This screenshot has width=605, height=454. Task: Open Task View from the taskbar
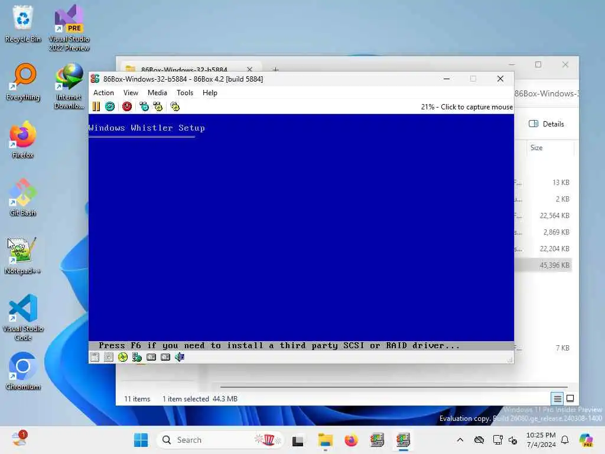pyautogui.click(x=298, y=440)
